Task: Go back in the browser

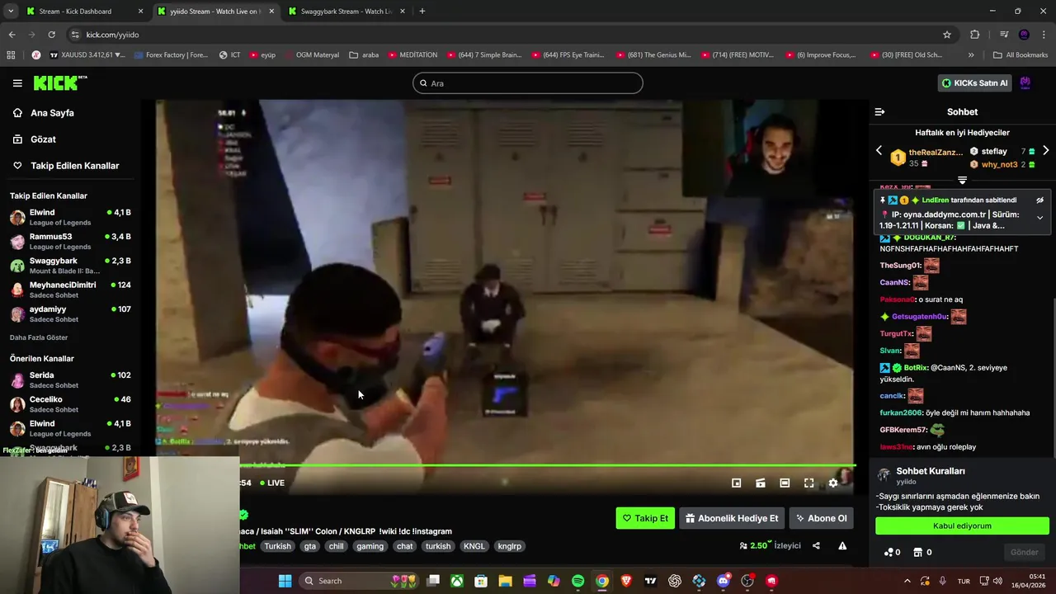Action: coord(12,35)
